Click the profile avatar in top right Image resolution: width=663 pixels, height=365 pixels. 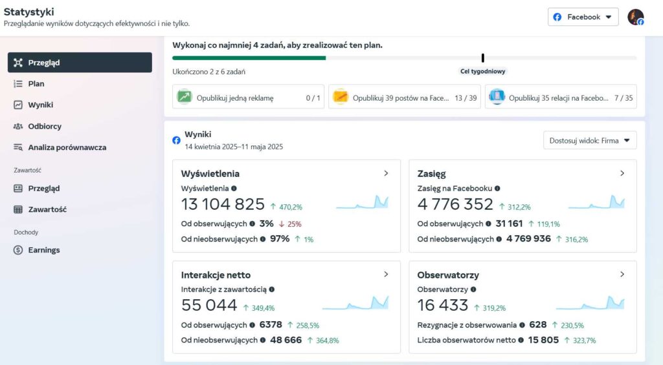point(635,17)
